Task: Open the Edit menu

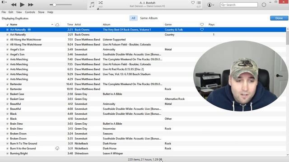Action: click(11, 12)
